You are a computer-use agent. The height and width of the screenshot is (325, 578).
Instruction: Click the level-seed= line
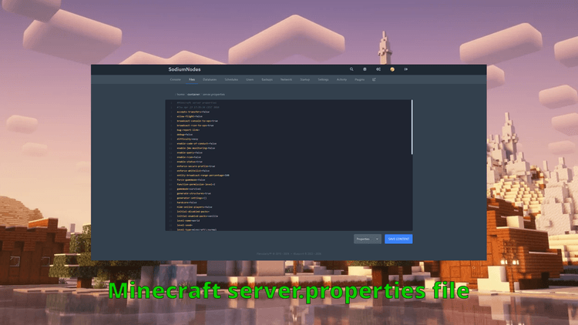pyautogui.click(x=185, y=225)
